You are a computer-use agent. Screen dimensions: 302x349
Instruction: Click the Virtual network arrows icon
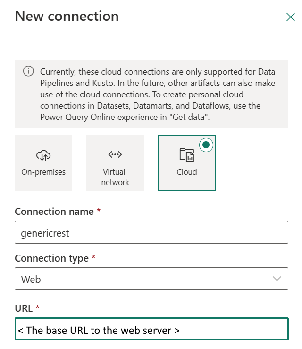pos(115,154)
